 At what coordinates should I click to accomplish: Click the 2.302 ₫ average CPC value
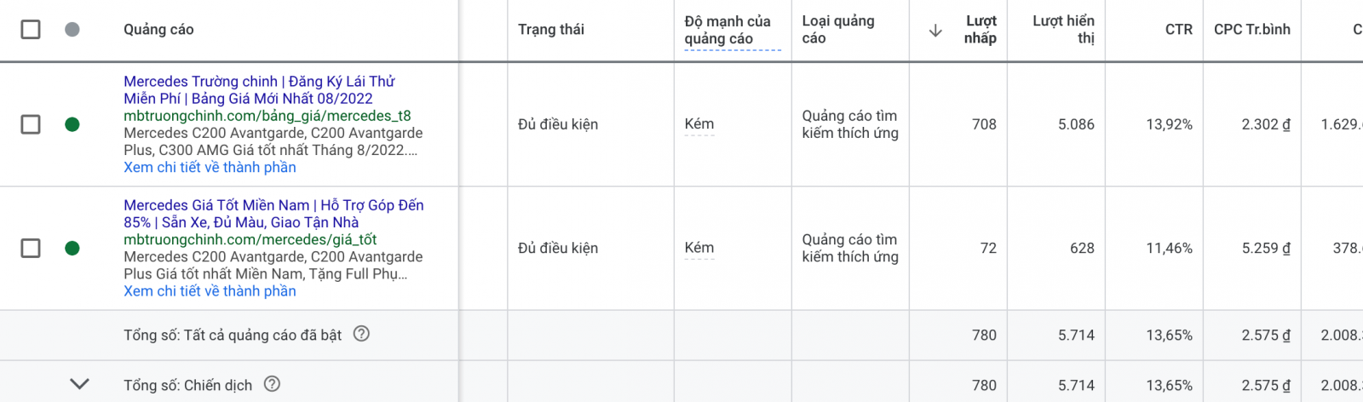1266,124
